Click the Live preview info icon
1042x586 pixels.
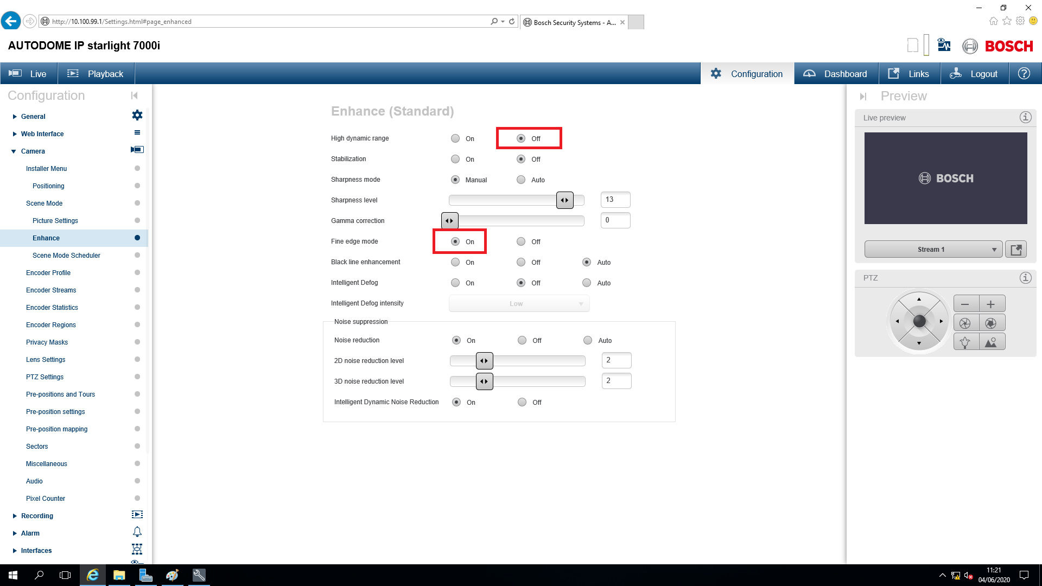(x=1025, y=117)
